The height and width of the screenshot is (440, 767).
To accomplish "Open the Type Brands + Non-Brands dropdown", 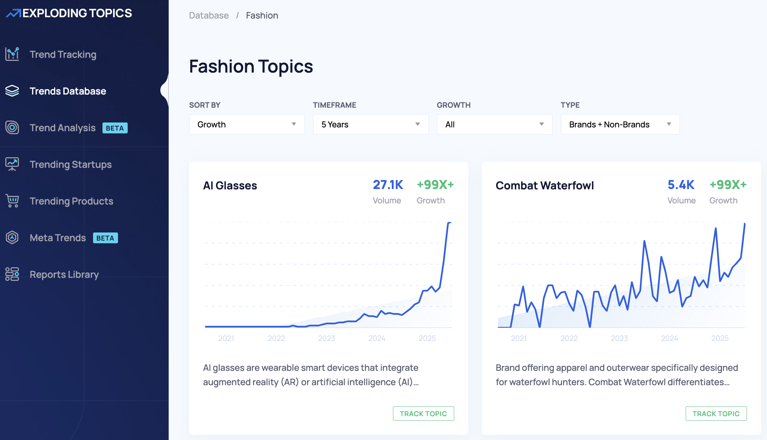I will [620, 124].
